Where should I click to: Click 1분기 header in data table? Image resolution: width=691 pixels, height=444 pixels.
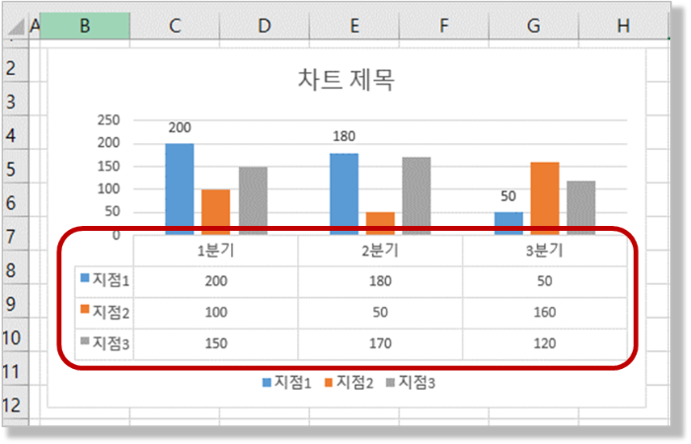(216, 251)
